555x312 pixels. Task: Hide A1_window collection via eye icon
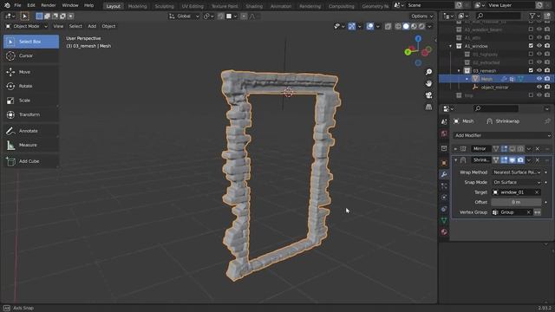coord(539,46)
